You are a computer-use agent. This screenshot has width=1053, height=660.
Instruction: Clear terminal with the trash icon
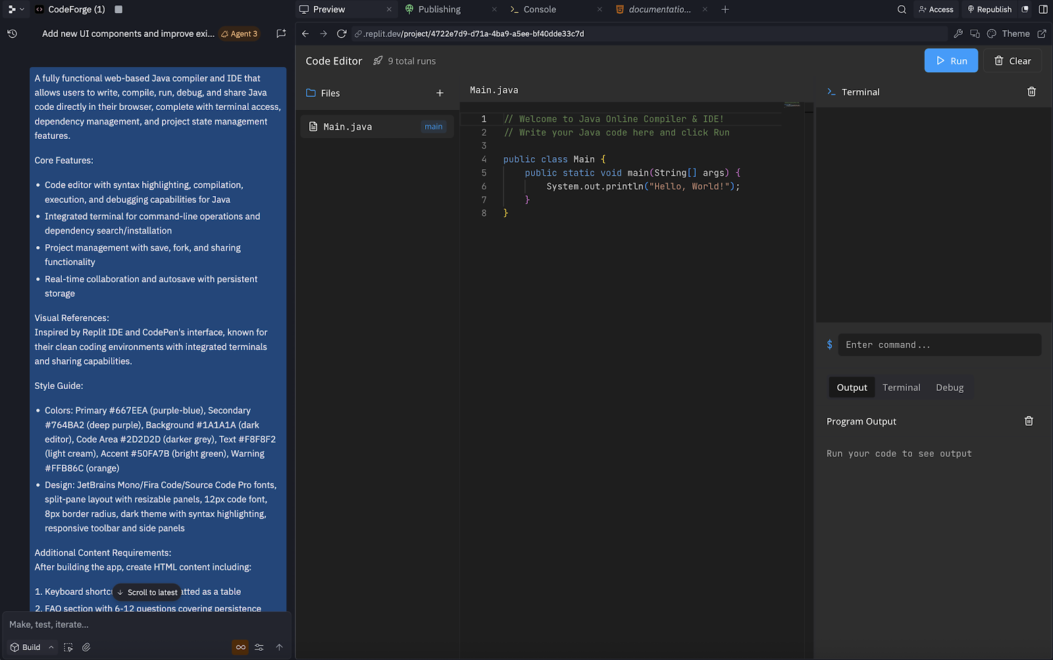click(1031, 92)
